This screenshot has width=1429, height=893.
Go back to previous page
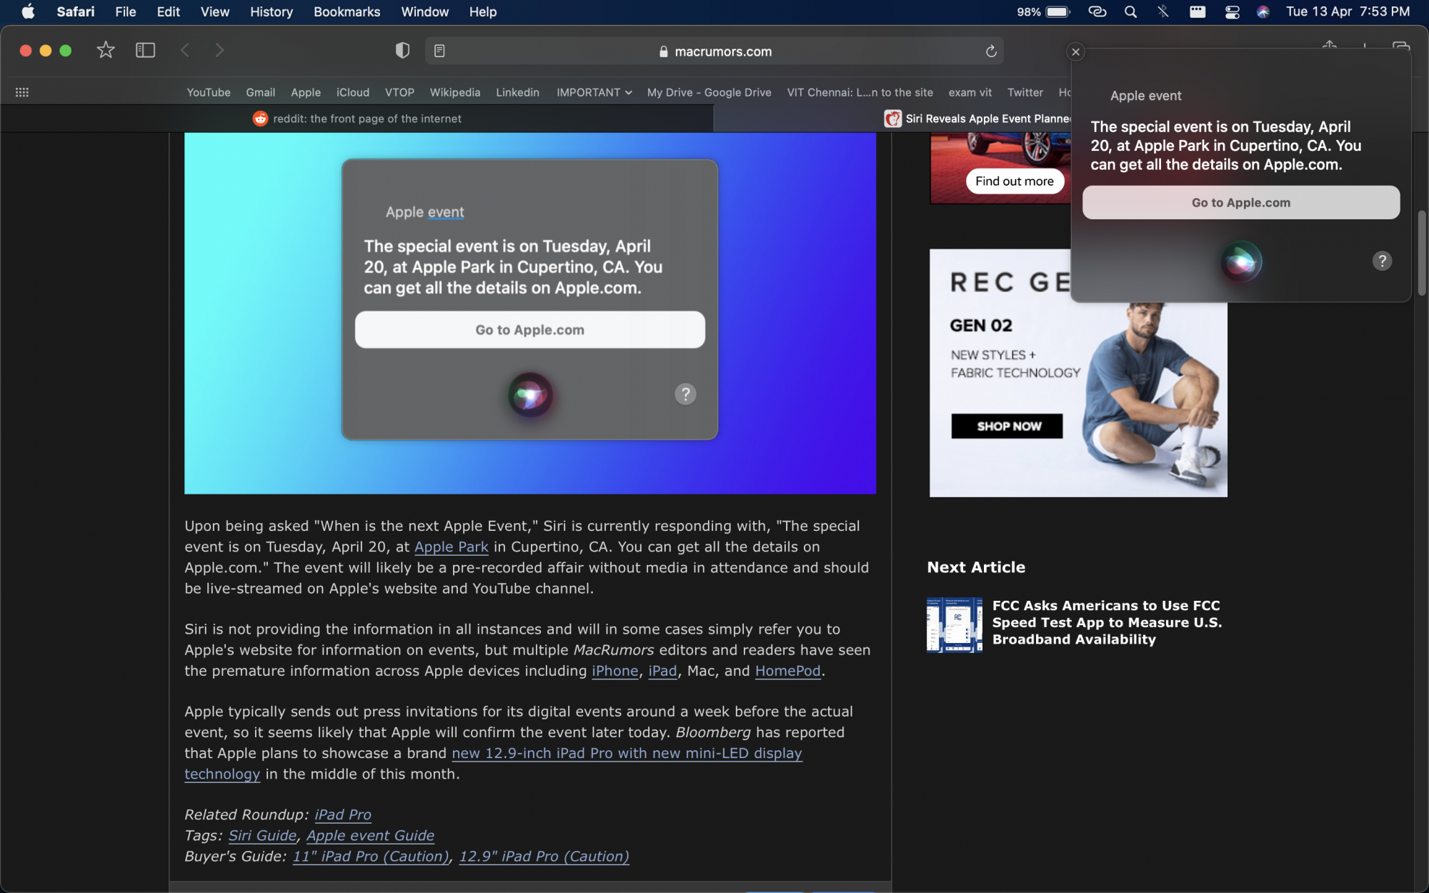[x=185, y=50]
